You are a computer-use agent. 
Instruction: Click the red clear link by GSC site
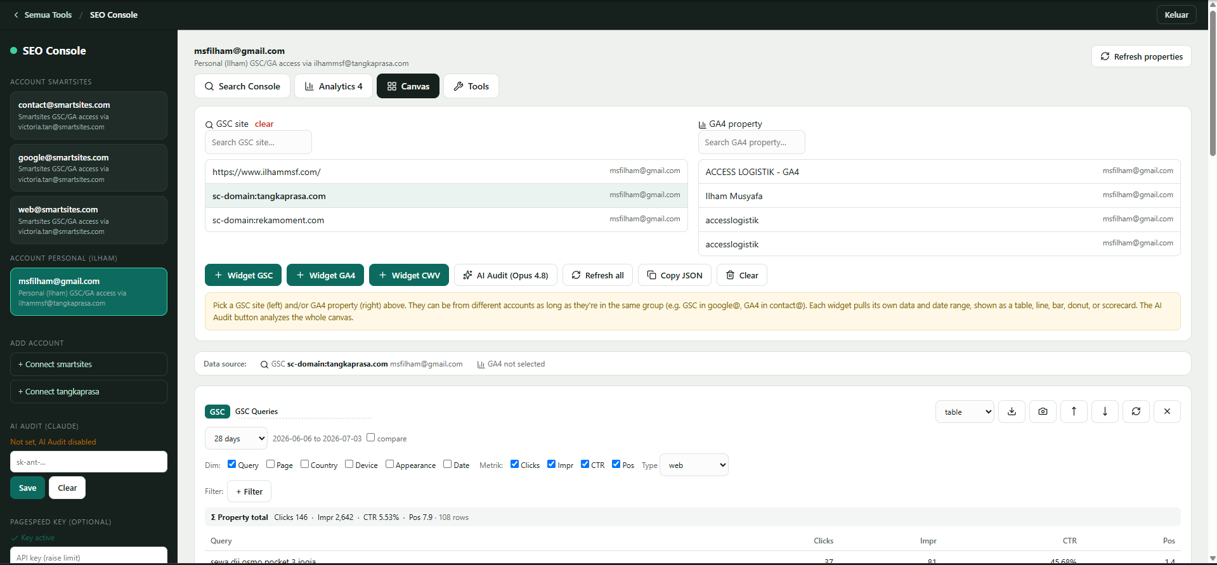click(x=264, y=124)
